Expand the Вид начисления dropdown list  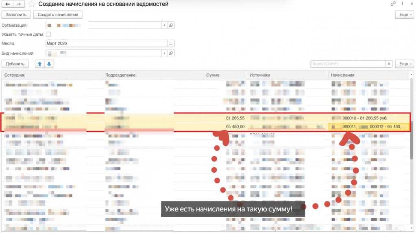click(164, 53)
